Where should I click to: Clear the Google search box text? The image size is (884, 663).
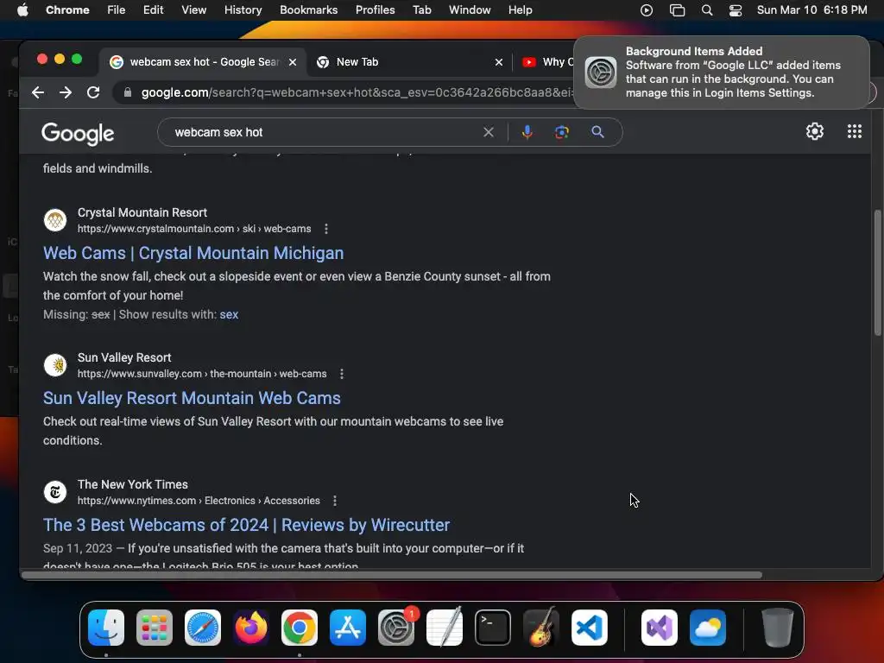489,132
